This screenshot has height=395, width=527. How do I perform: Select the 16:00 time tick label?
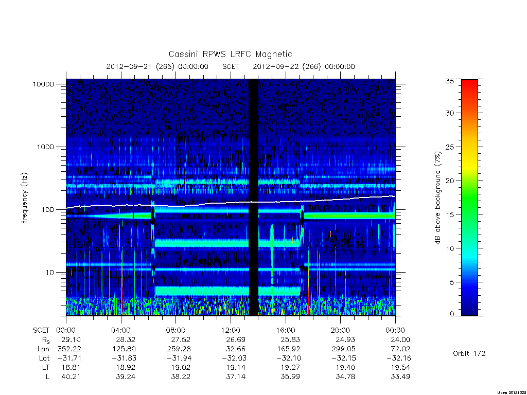(x=286, y=331)
